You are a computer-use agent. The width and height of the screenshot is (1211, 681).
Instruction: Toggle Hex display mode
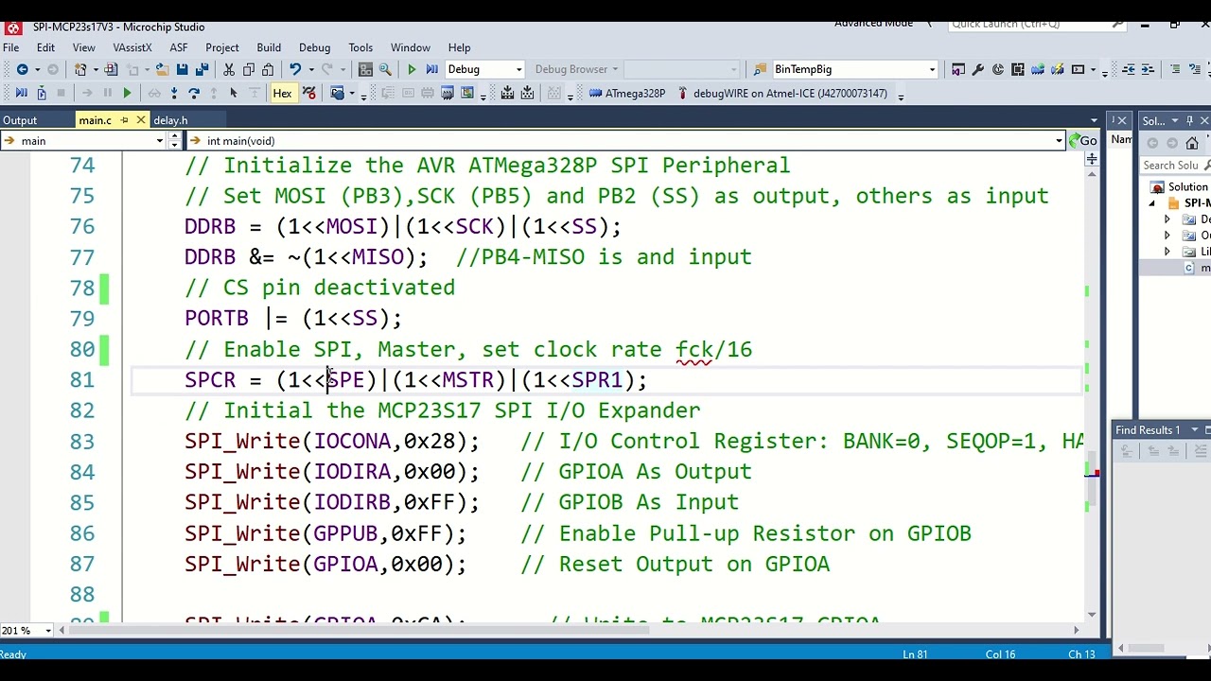click(282, 93)
